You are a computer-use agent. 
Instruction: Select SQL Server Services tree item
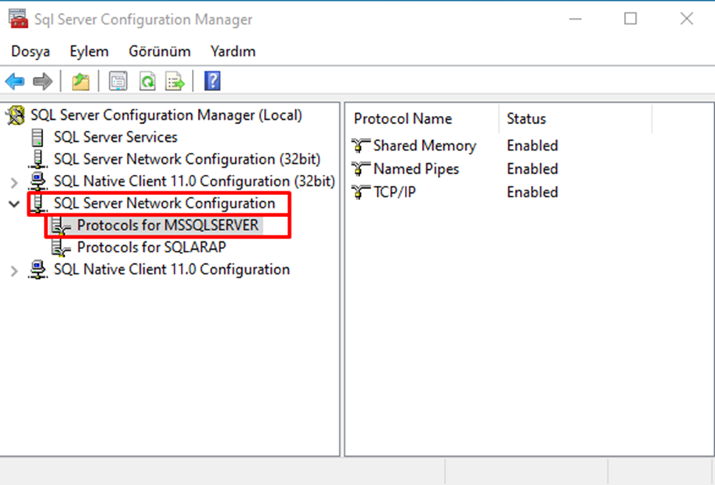click(115, 137)
